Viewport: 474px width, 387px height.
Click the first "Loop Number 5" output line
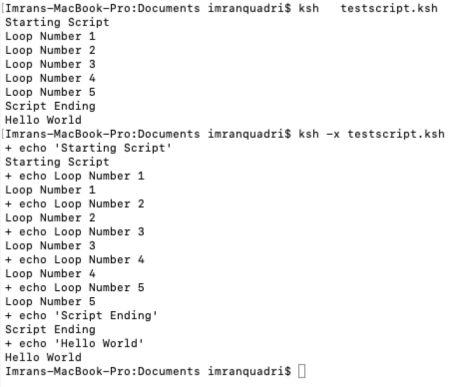[50, 92]
